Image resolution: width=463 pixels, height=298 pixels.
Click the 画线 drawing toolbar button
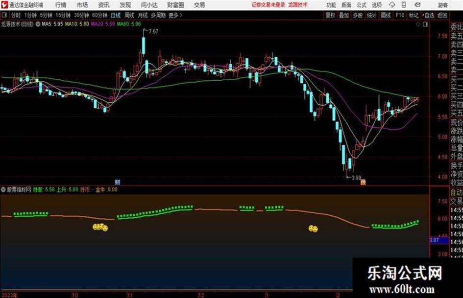pyautogui.click(x=386, y=15)
